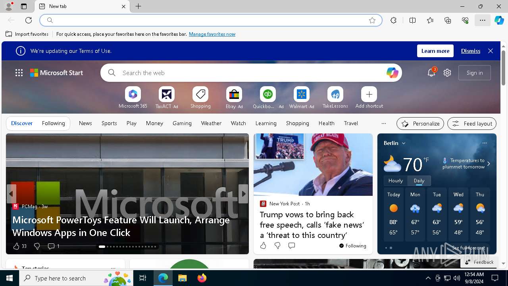Open the Travel feed tab
Screen dimensions: 508x286
[351, 123]
